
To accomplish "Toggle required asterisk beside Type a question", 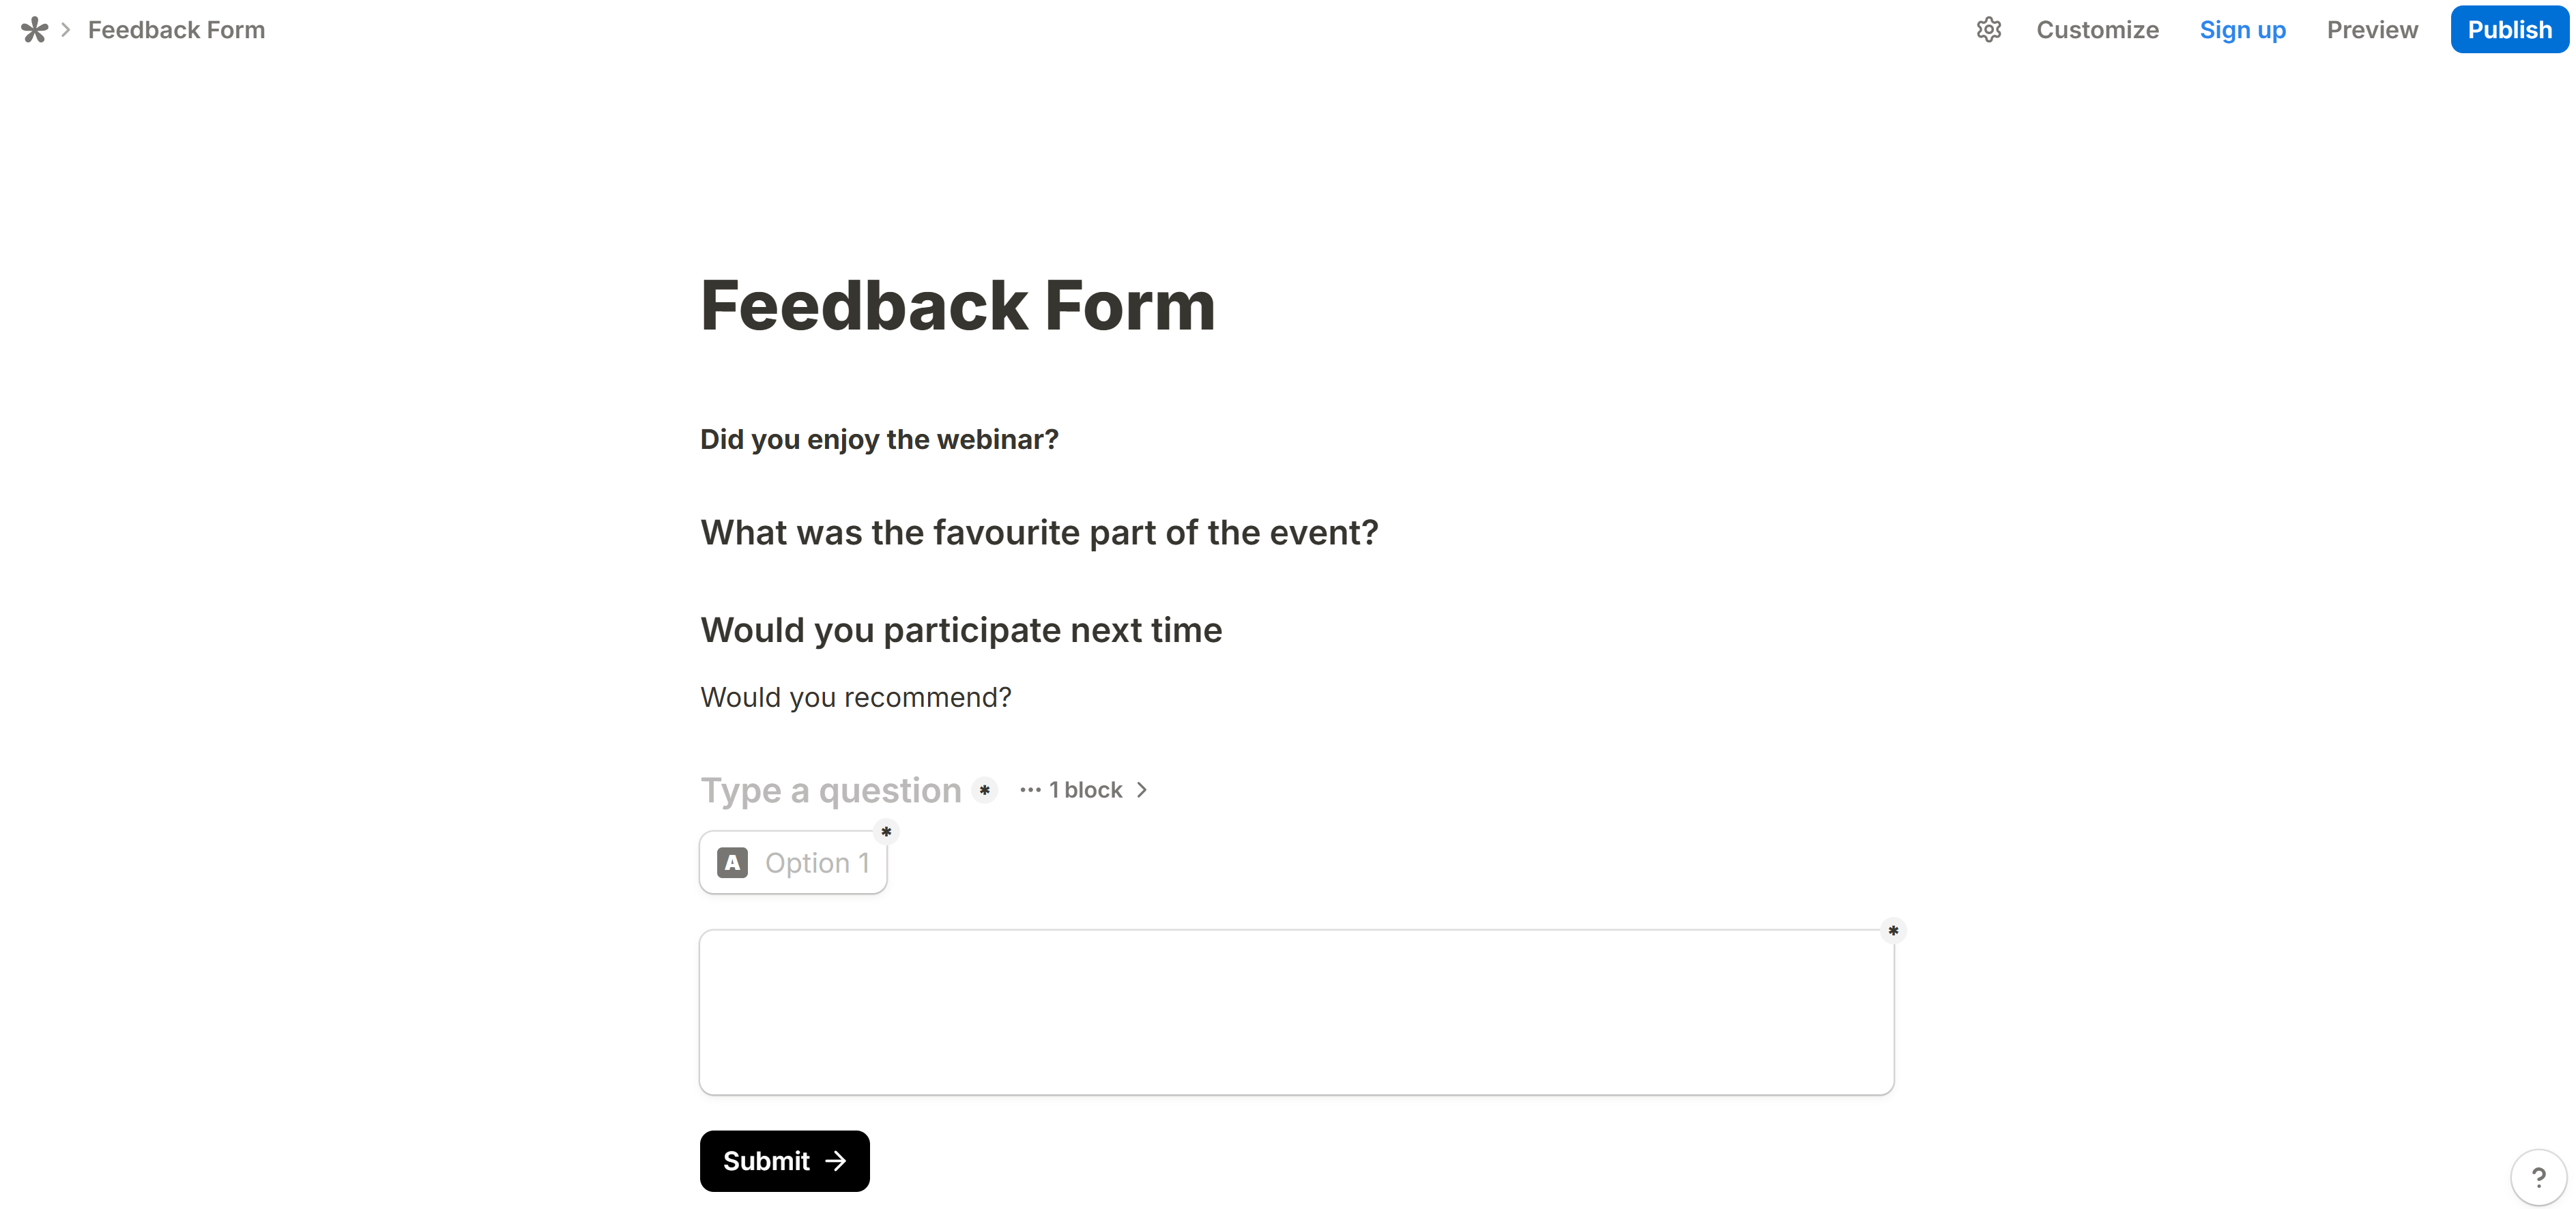I will [985, 790].
